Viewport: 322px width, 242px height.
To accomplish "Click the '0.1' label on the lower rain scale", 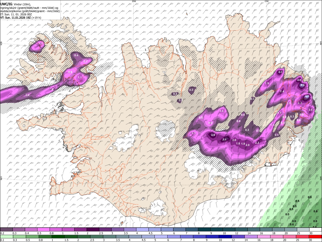I will pos(2,240).
